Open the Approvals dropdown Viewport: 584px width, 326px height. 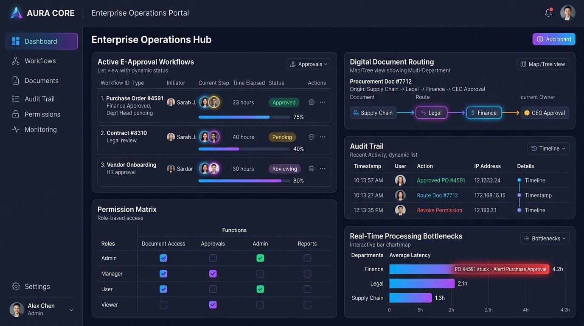[x=309, y=64]
